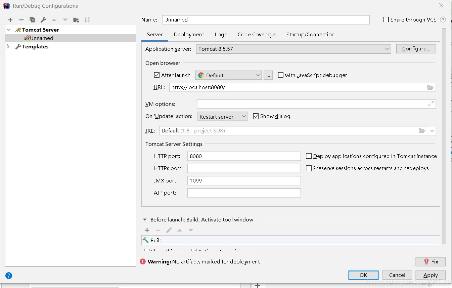The height and width of the screenshot is (288, 452).
Task: Click Apply button
Action: [x=431, y=275]
